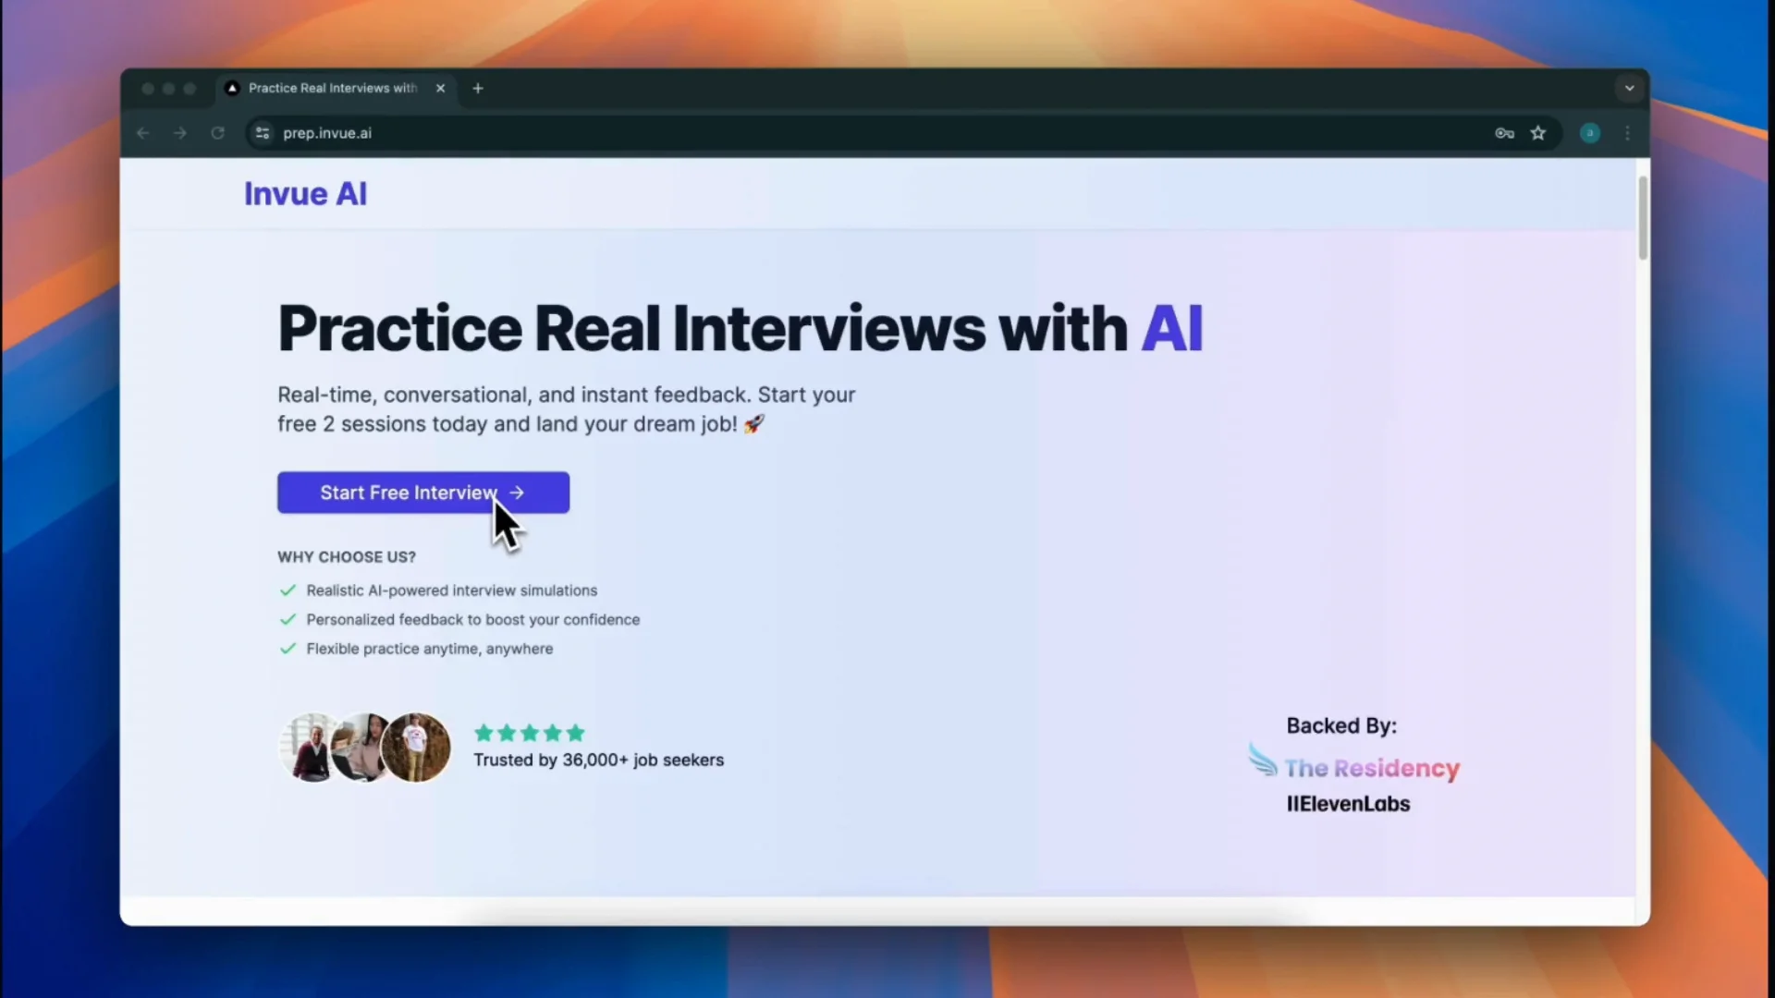1775x998 pixels.
Task: Open site information icon in address bar
Action: [263, 133]
